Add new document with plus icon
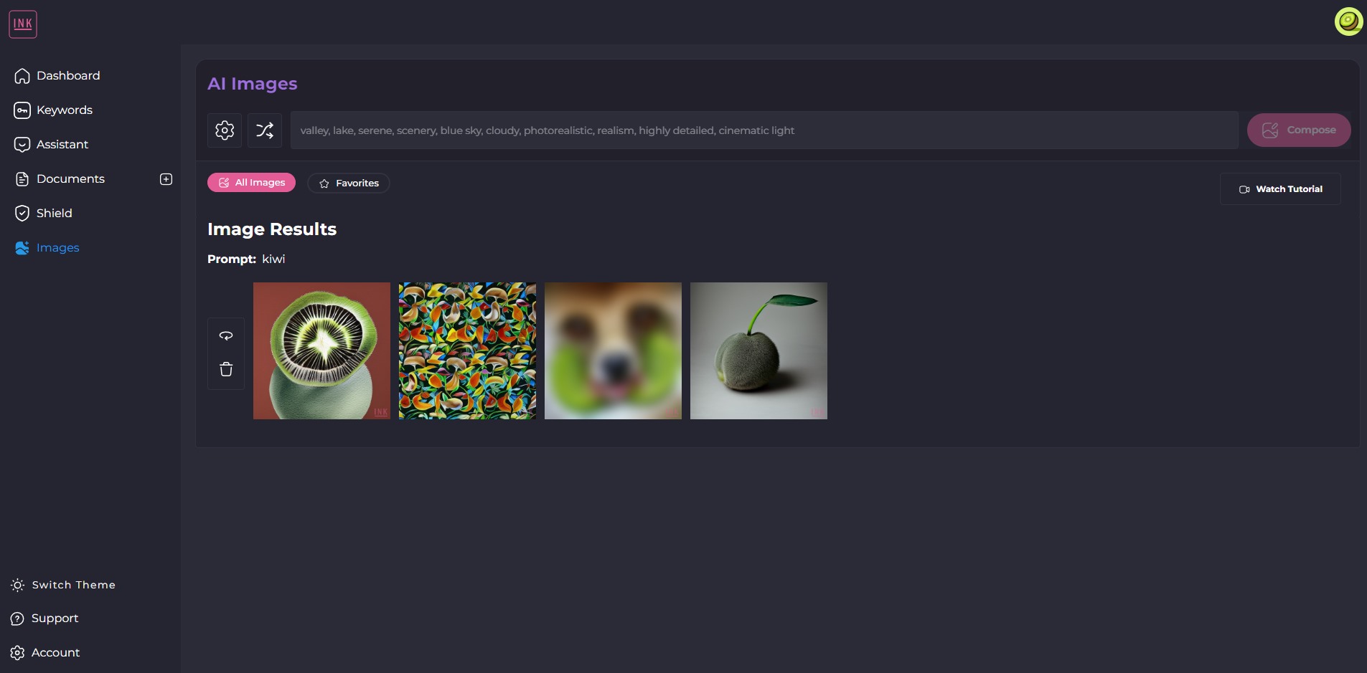The height and width of the screenshot is (673, 1367). [166, 179]
